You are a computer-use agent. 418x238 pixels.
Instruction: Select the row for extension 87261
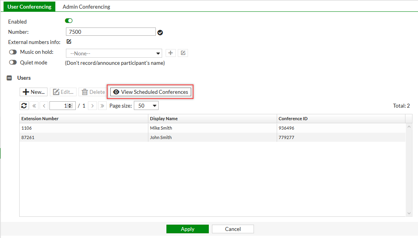tap(212, 137)
